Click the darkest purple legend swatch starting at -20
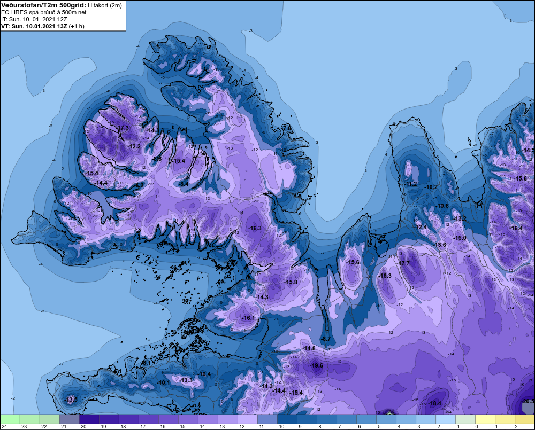The image size is (535, 430). pyautogui.click(x=89, y=419)
